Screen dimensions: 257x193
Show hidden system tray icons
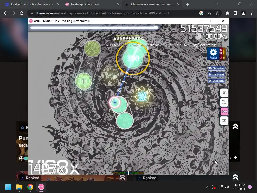tap(207, 187)
